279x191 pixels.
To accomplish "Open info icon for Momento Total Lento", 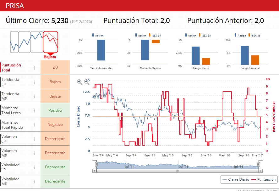I will click(34, 111).
